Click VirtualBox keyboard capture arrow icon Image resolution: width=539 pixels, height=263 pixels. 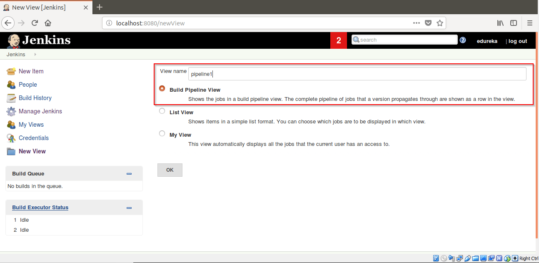tap(515, 258)
